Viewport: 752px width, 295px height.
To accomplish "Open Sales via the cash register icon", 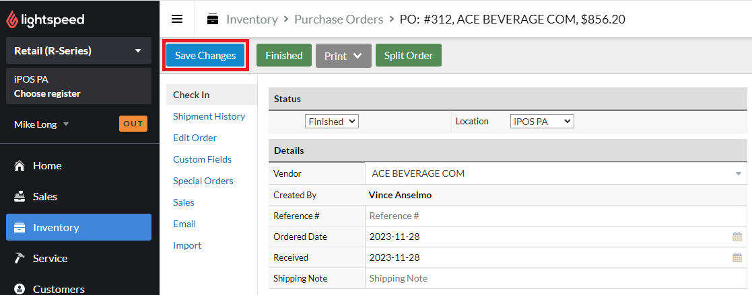I will pyautogui.click(x=20, y=196).
